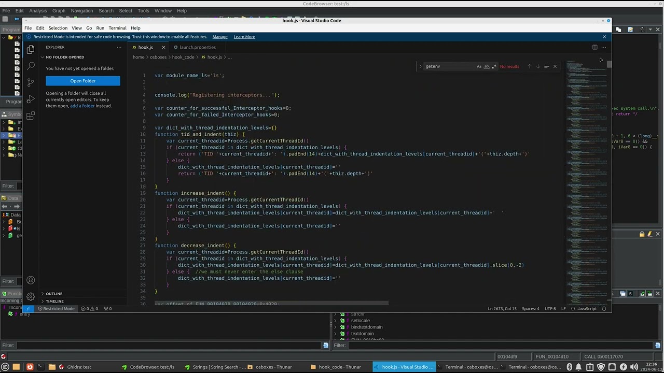Go to previous find match arrow
The width and height of the screenshot is (664, 373).
pyautogui.click(x=529, y=66)
